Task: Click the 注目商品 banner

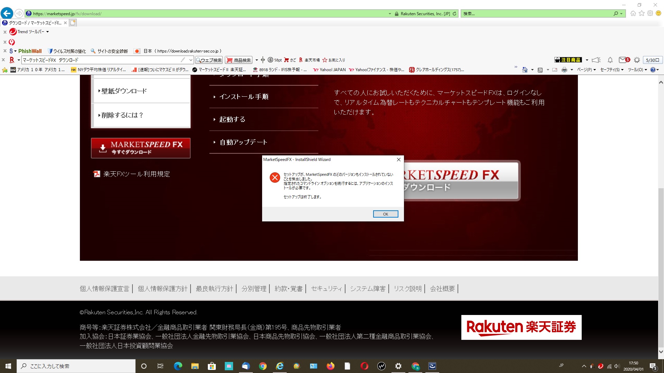Action: point(568,60)
